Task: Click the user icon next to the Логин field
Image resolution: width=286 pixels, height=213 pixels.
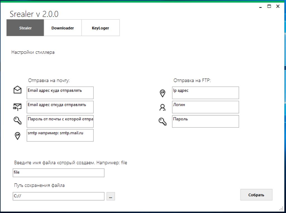Action: 162,107
